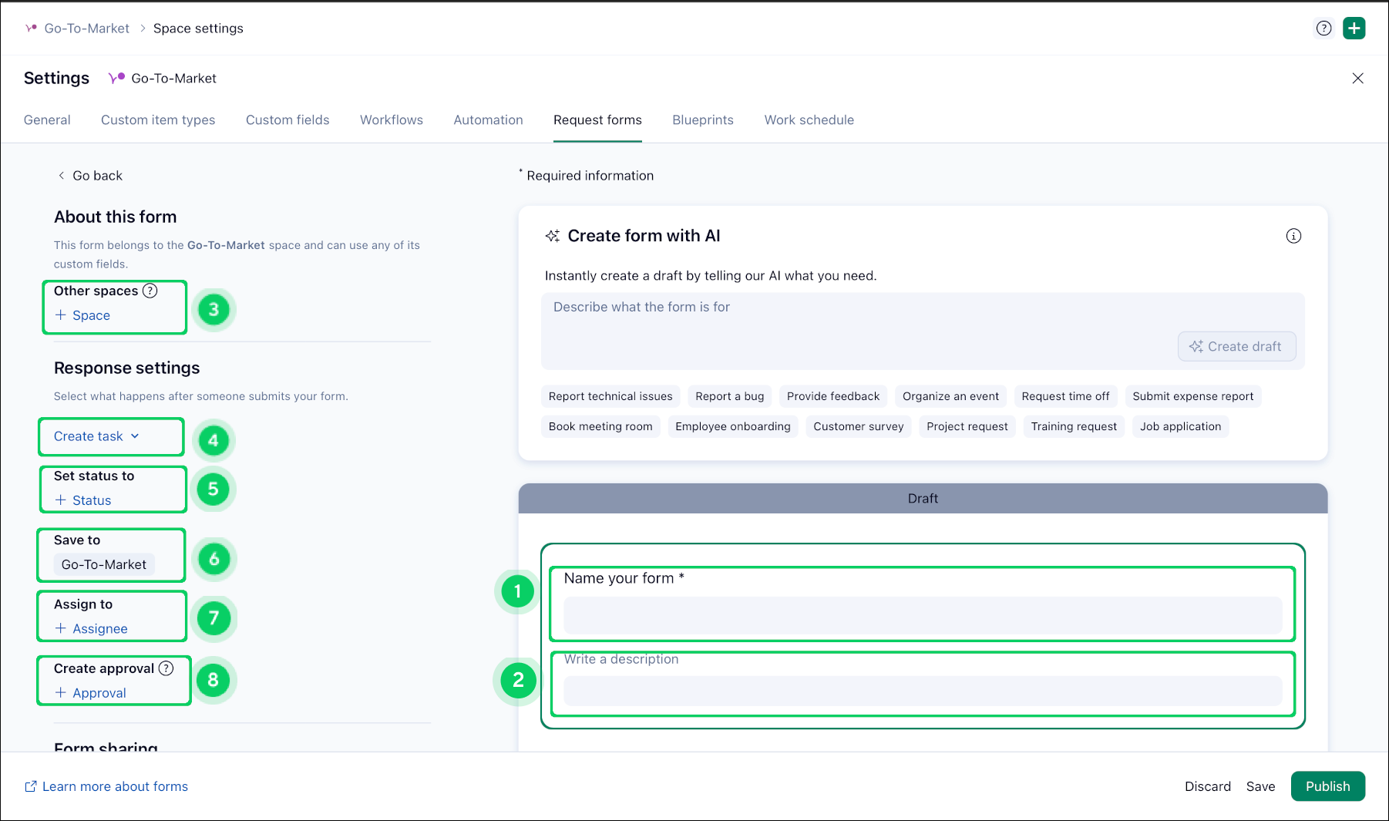Click Discard to abandon changes

1207,786
